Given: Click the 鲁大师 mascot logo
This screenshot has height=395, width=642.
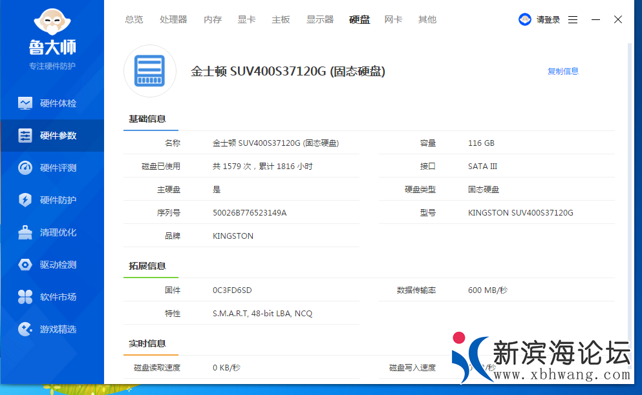Looking at the screenshot, I should (52, 25).
